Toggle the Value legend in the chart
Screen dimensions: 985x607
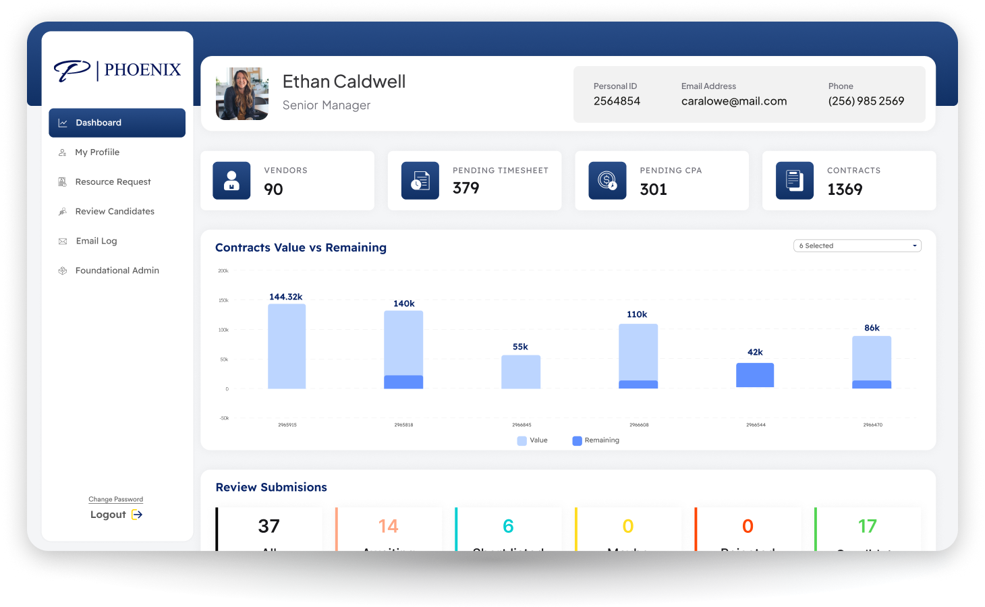point(532,440)
